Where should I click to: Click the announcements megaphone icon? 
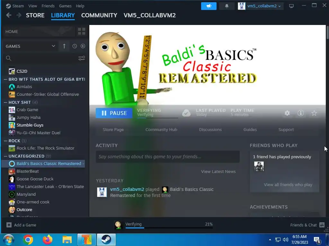pyautogui.click(x=209, y=6)
